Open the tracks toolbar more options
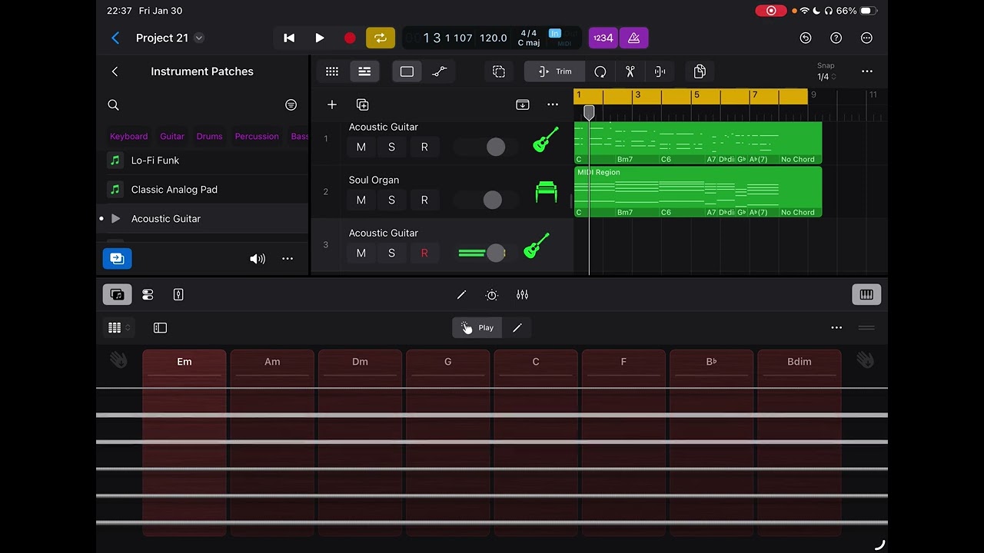This screenshot has height=553, width=984. (867, 71)
